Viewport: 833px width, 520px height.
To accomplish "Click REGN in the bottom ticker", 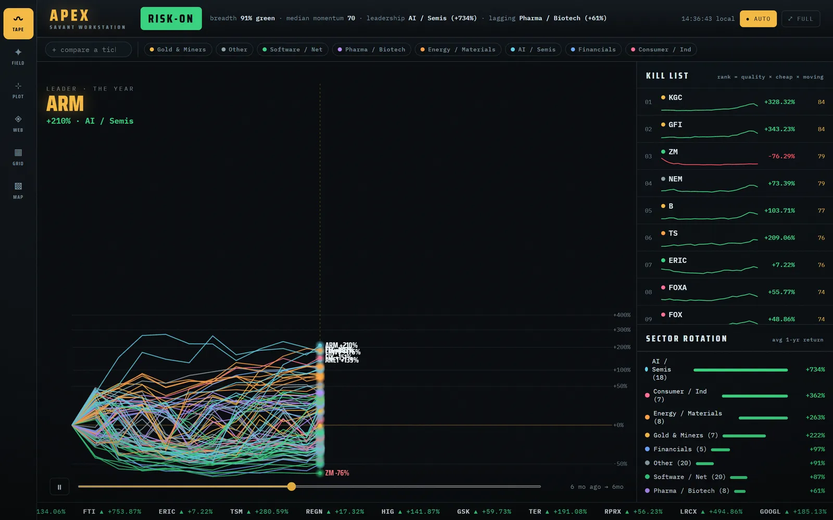I will click(335, 512).
